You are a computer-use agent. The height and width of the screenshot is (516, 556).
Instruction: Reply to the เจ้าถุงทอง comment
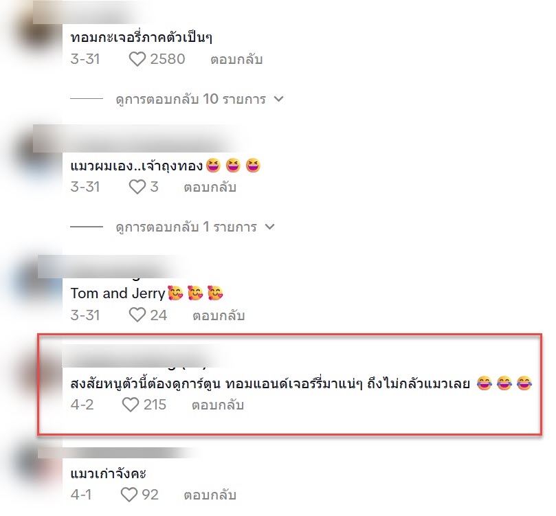click(210, 187)
